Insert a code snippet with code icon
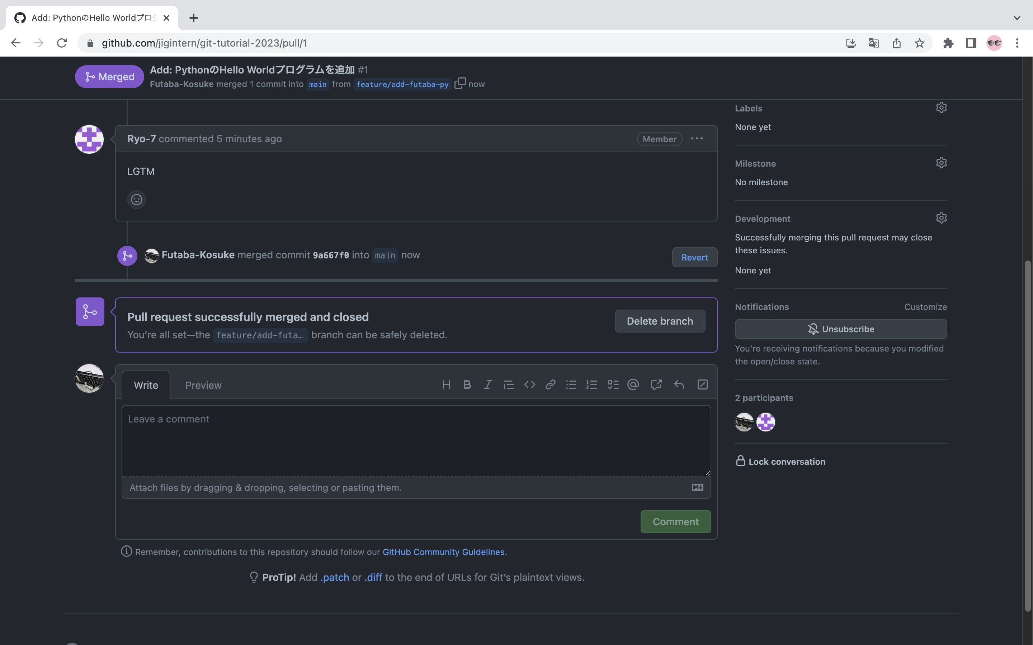The height and width of the screenshot is (645, 1033). click(529, 385)
